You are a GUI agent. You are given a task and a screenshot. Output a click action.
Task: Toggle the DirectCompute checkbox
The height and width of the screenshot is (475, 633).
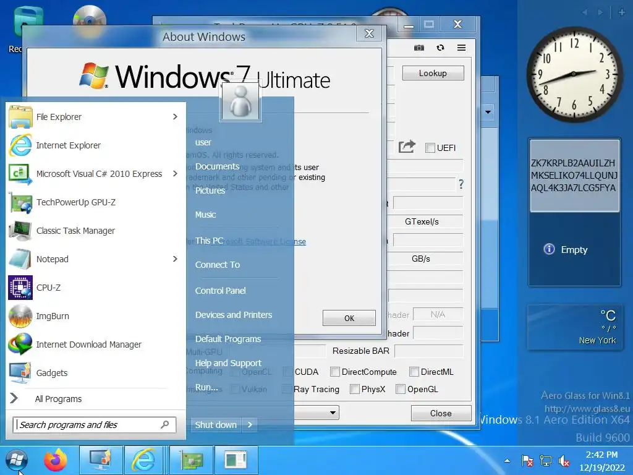click(x=334, y=372)
